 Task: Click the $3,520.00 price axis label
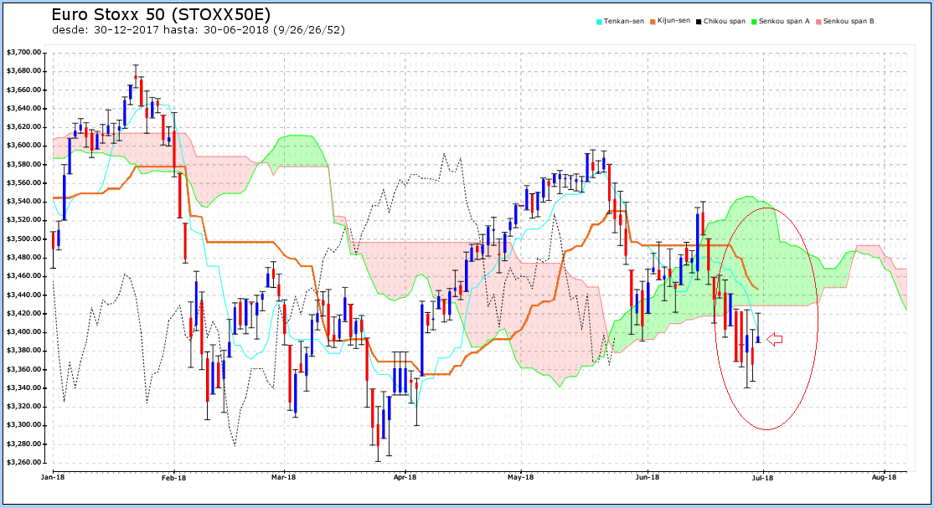tap(23, 220)
